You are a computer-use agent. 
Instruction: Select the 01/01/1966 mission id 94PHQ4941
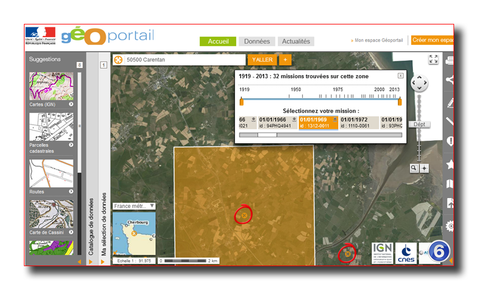pyautogui.click(x=278, y=123)
